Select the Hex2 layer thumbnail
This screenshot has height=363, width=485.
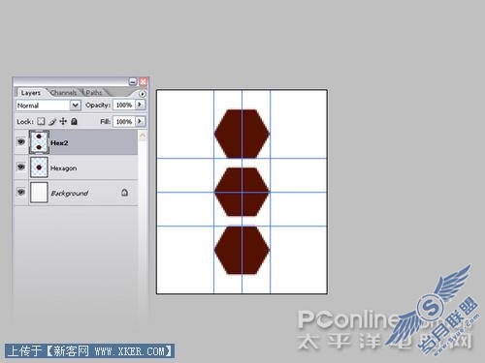coord(39,142)
